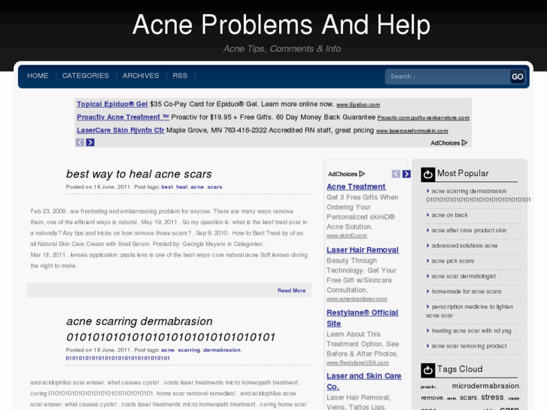The width and height of the screenshot is (547, 410).
Task: Click the Most Popular refresh icon
Action: pyautogui.click(x=427, y=175)
